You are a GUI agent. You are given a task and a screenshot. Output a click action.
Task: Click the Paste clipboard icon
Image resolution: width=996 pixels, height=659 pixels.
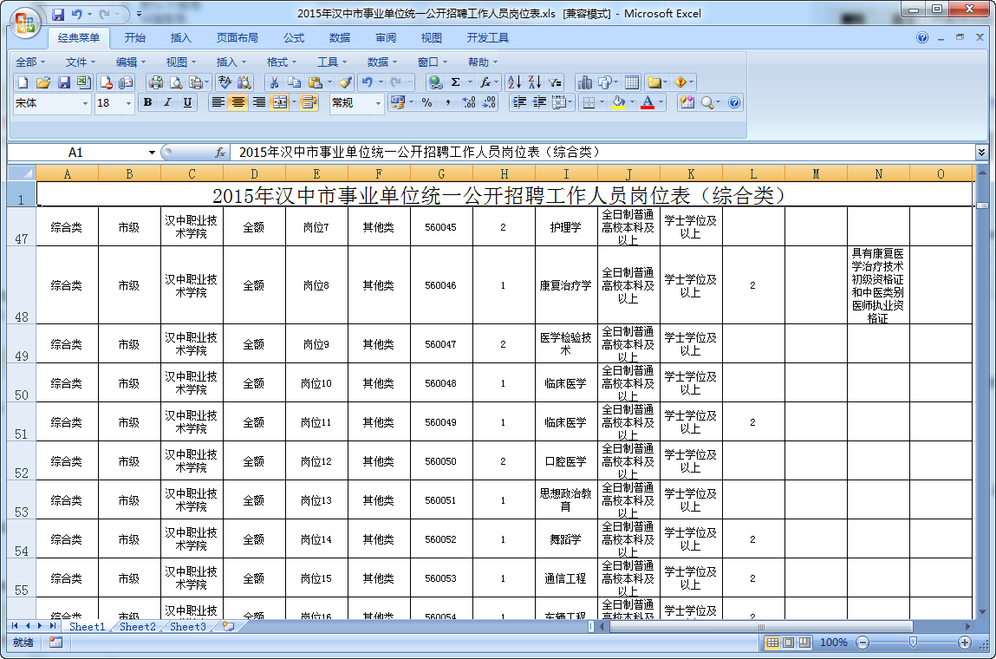(315, 82)
